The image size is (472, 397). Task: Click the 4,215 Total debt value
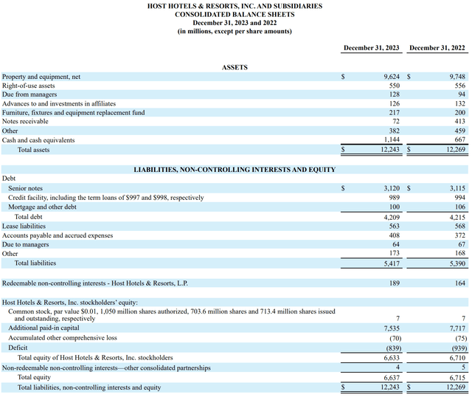point(457,217)
